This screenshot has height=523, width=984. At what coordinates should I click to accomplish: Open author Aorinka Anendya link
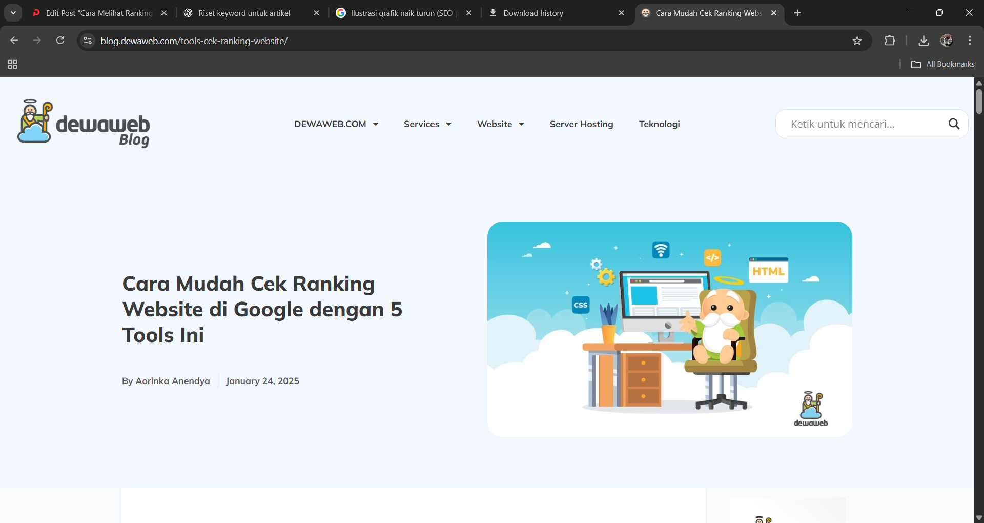coord(173,381)
